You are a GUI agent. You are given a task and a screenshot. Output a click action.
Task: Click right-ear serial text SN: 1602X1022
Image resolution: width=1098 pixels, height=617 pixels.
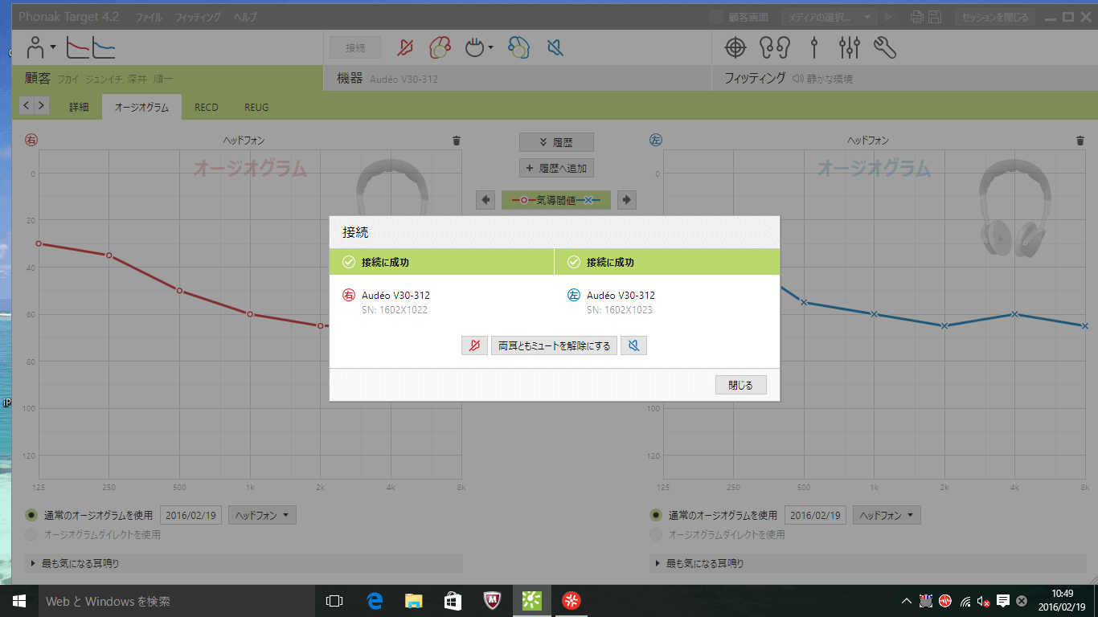pyautogui.click(x=394, y=310)
